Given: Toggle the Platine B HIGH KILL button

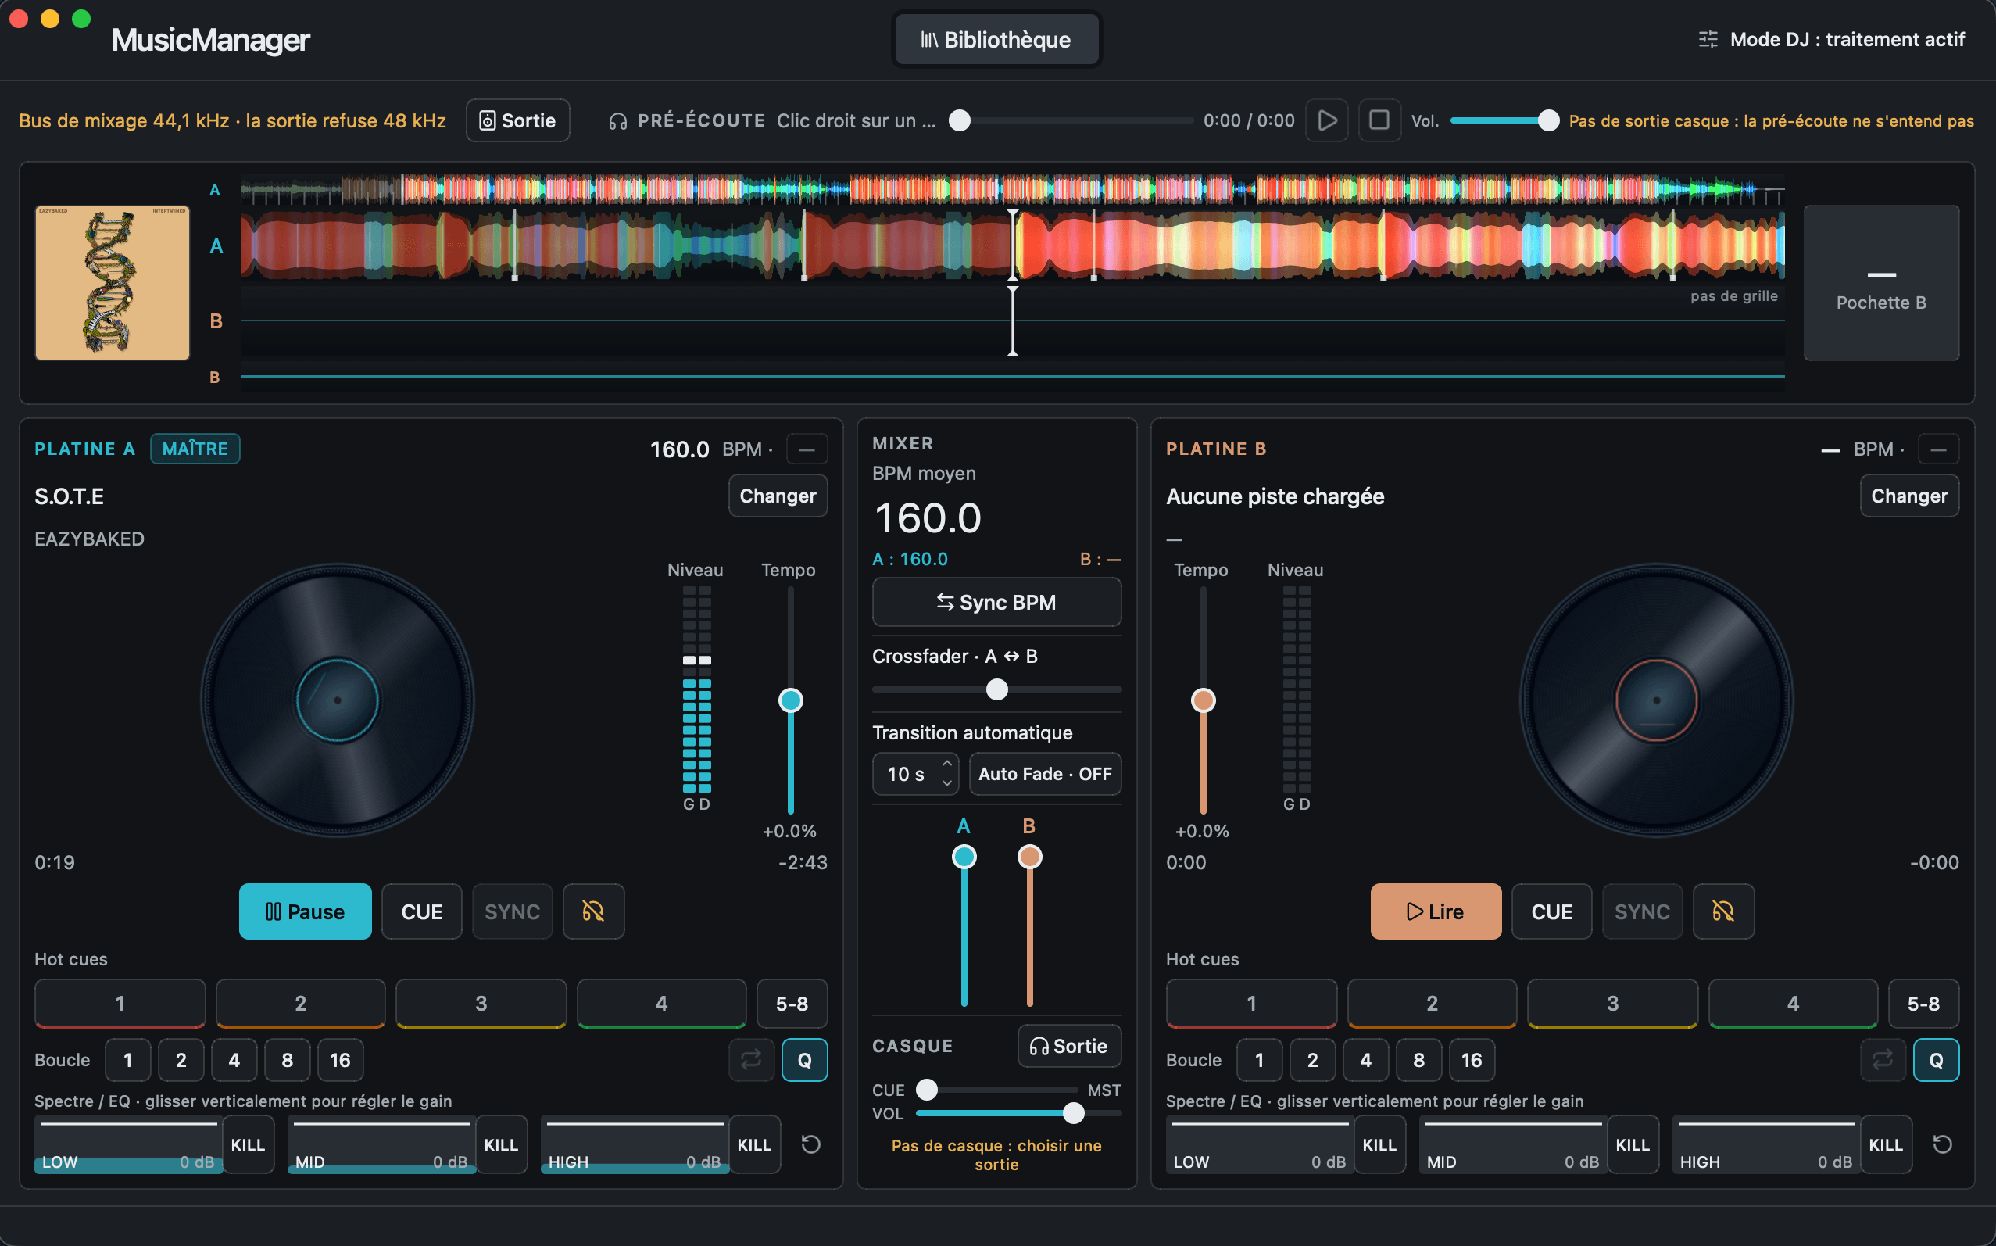Looking at the screenshot, I should [1886, 1144].
